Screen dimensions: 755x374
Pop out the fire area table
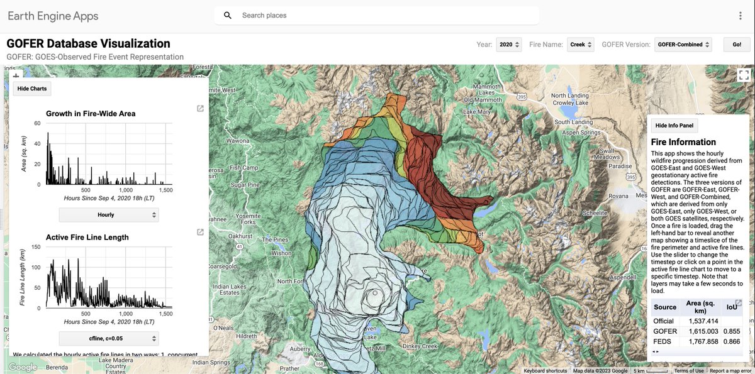click(x=739, y=303)
